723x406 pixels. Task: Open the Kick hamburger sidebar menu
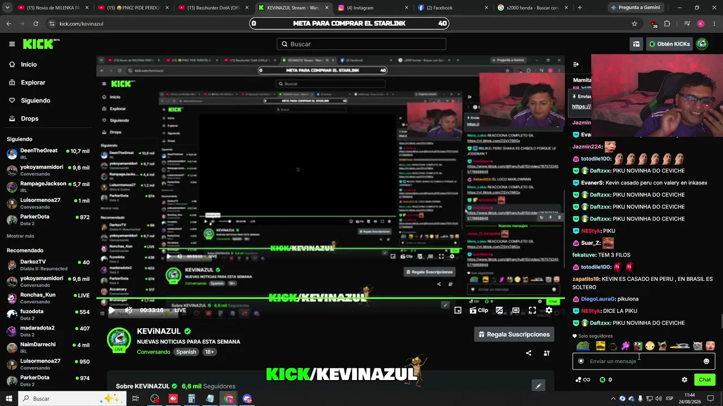click(x=12, y=44)
